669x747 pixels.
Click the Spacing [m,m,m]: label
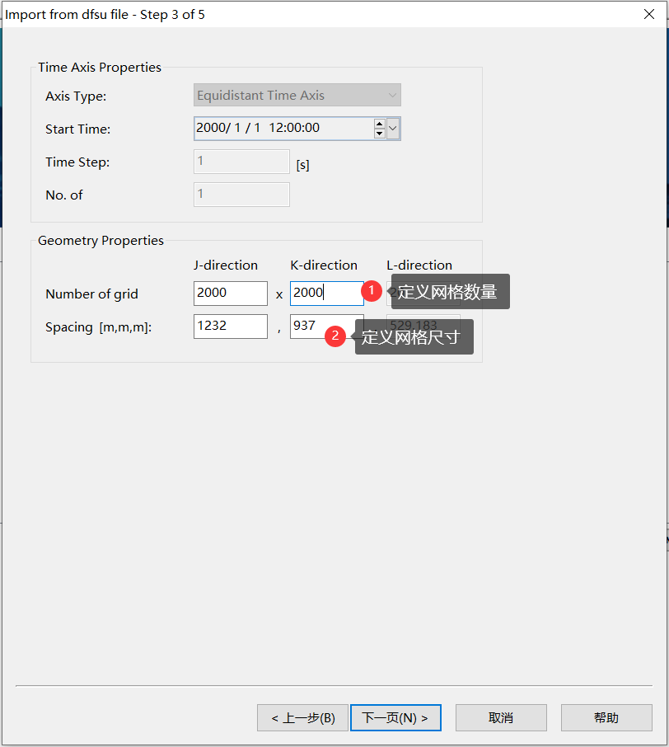pos(99,327)
